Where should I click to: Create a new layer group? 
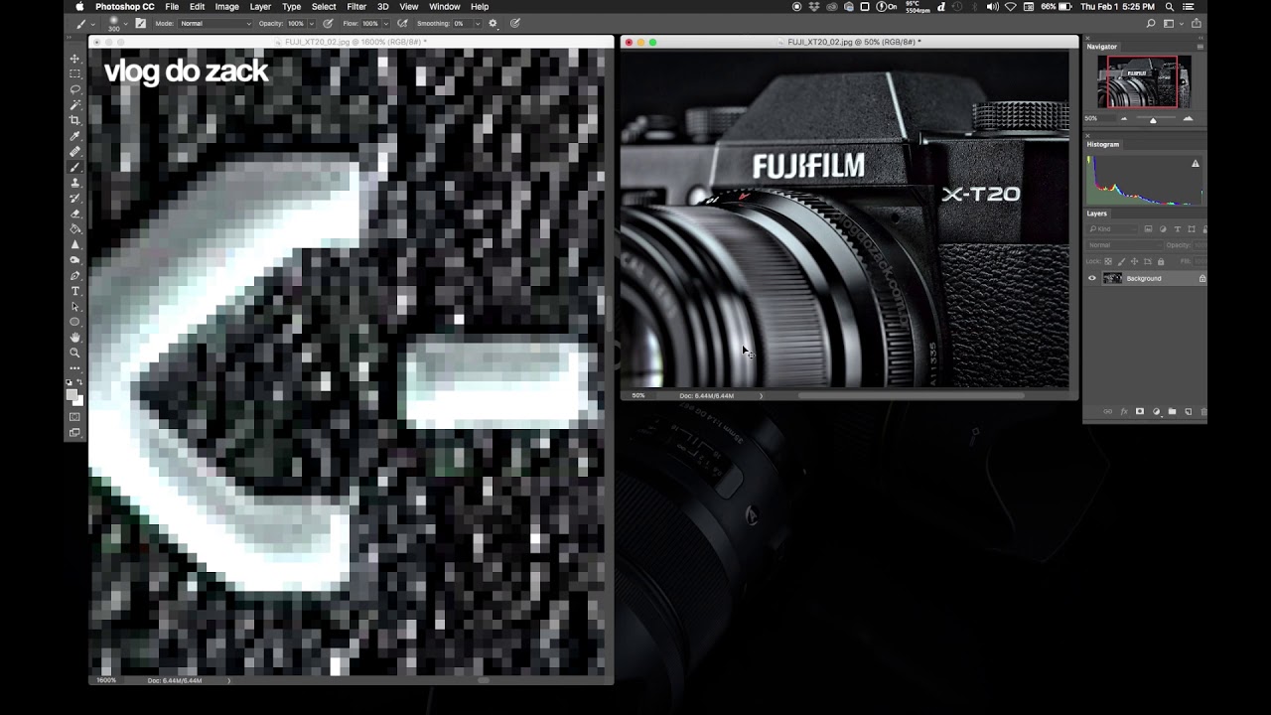(1172, 411)
